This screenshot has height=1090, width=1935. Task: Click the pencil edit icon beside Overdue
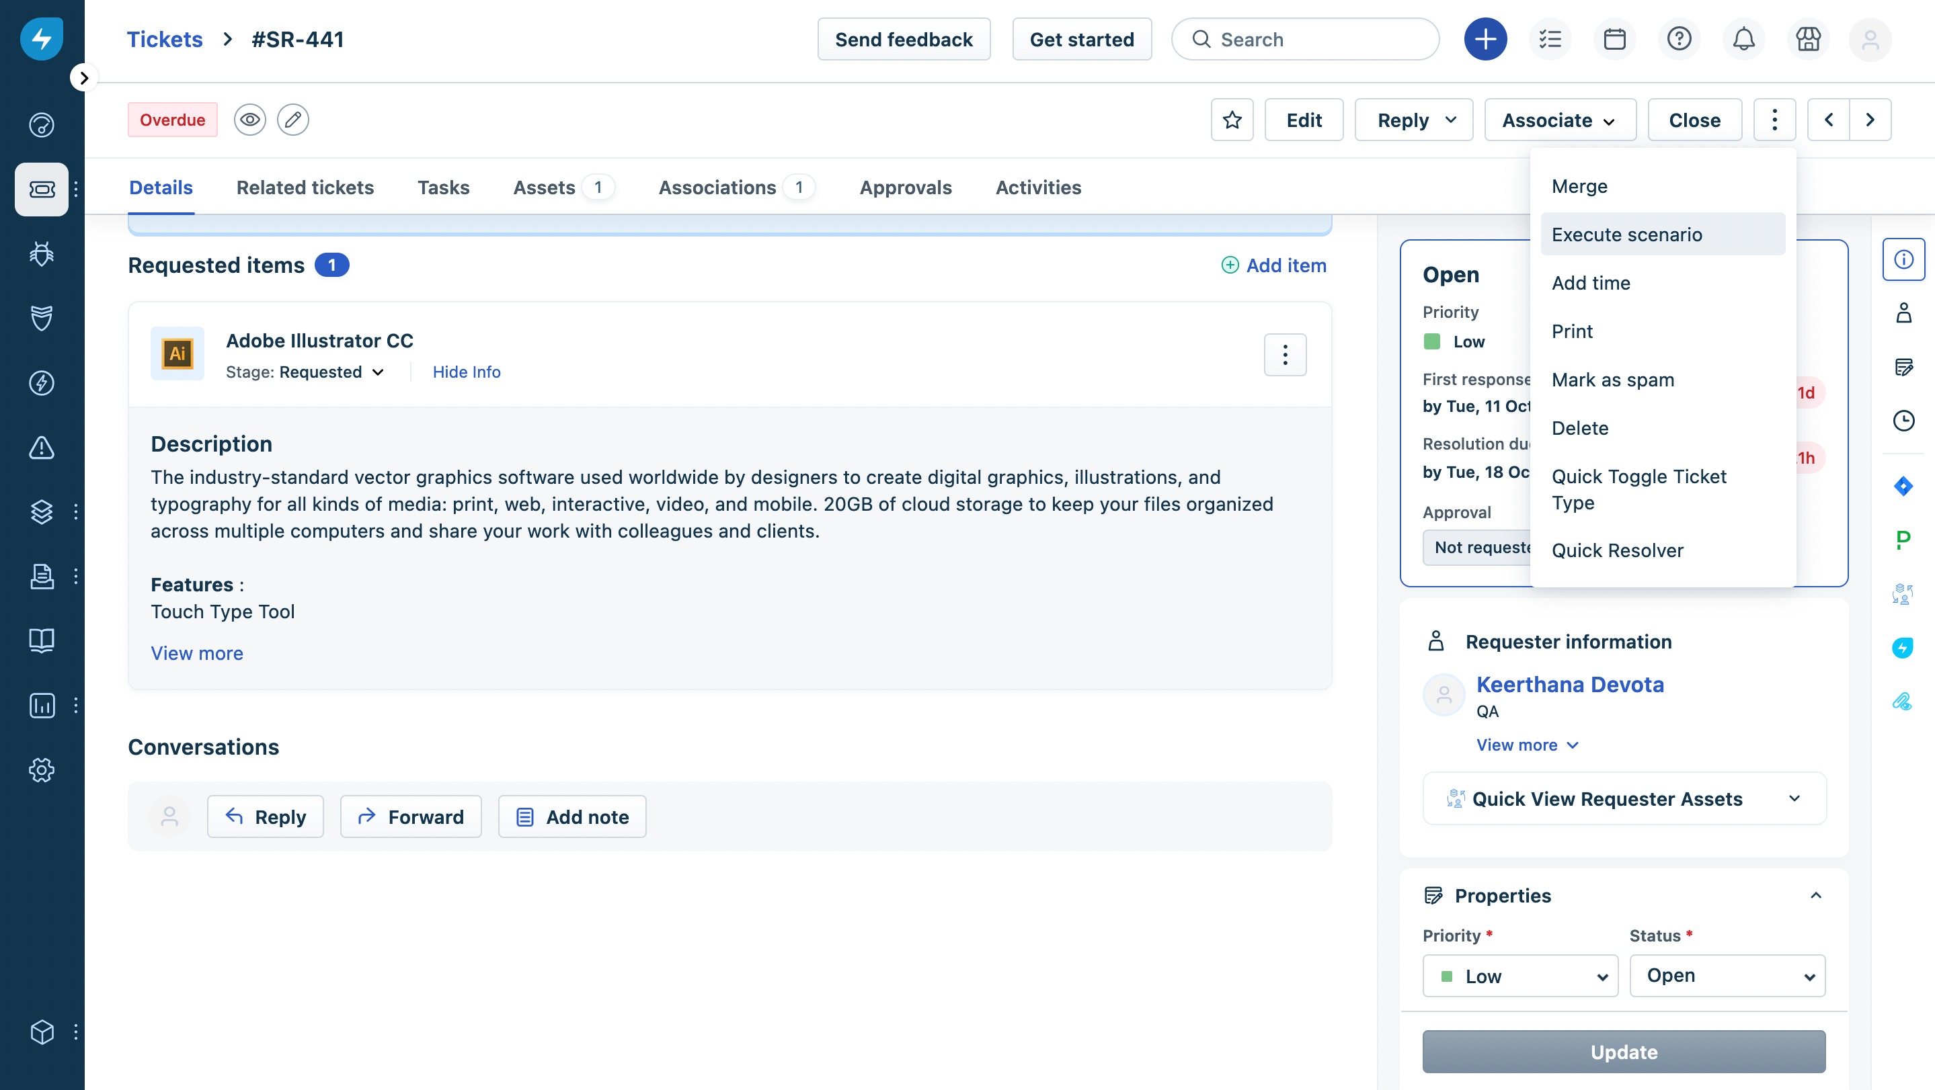[293, 120]
